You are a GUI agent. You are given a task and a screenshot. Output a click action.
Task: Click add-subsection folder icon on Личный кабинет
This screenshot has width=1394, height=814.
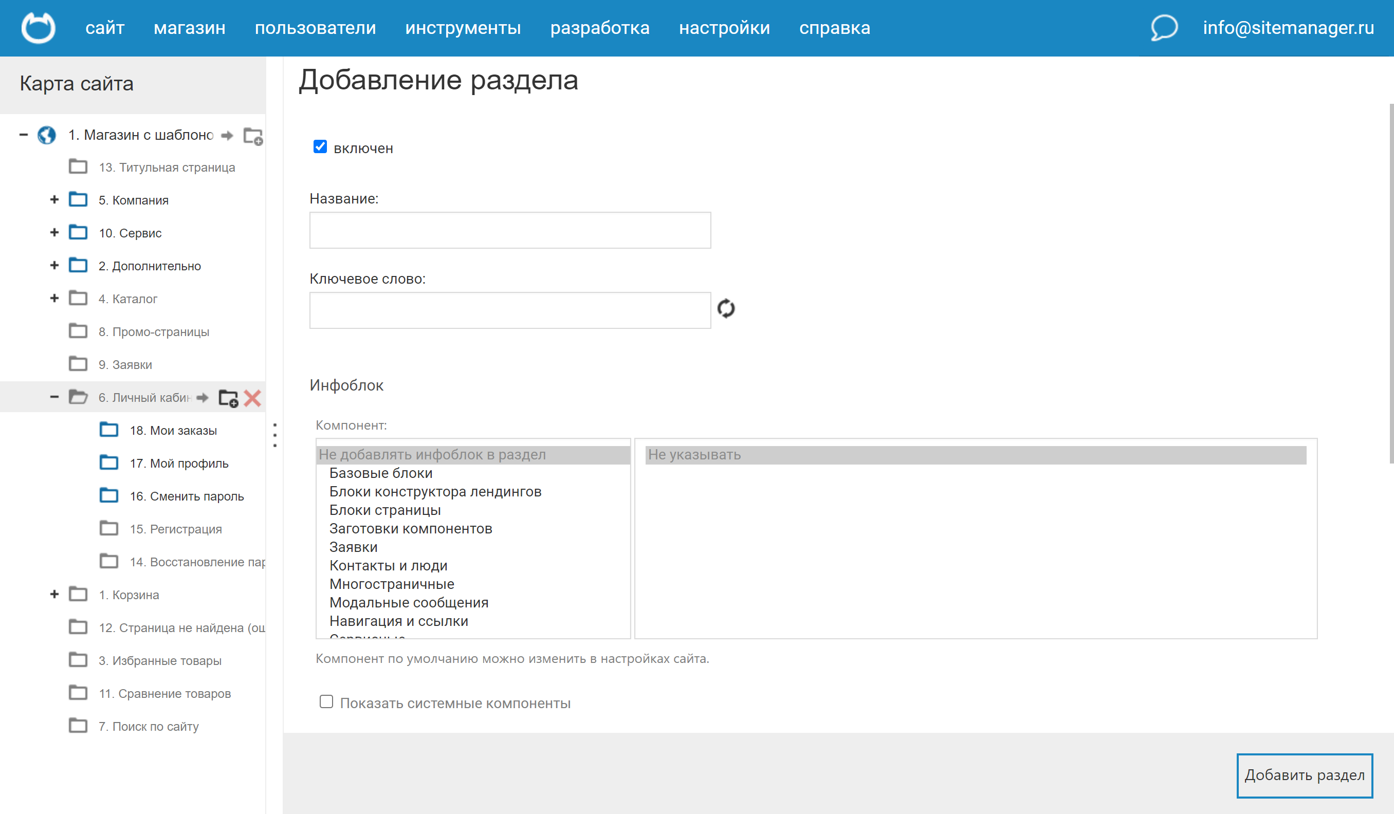pos(228,398)
